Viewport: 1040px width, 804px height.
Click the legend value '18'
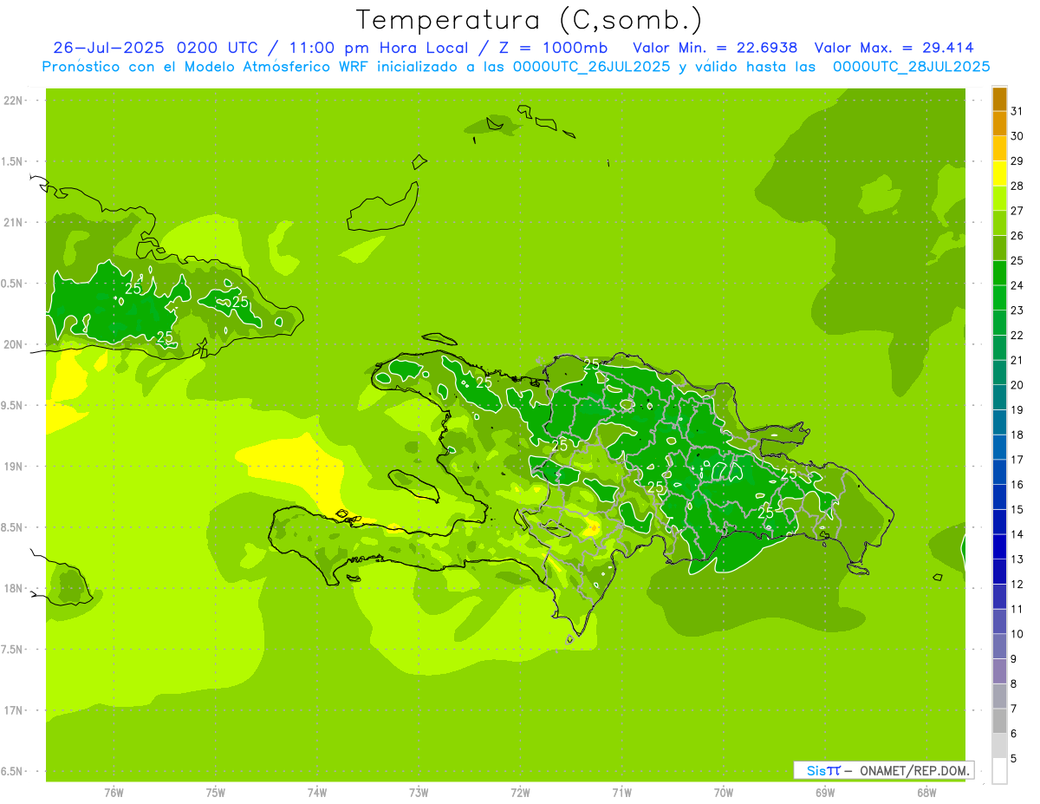1017,435
